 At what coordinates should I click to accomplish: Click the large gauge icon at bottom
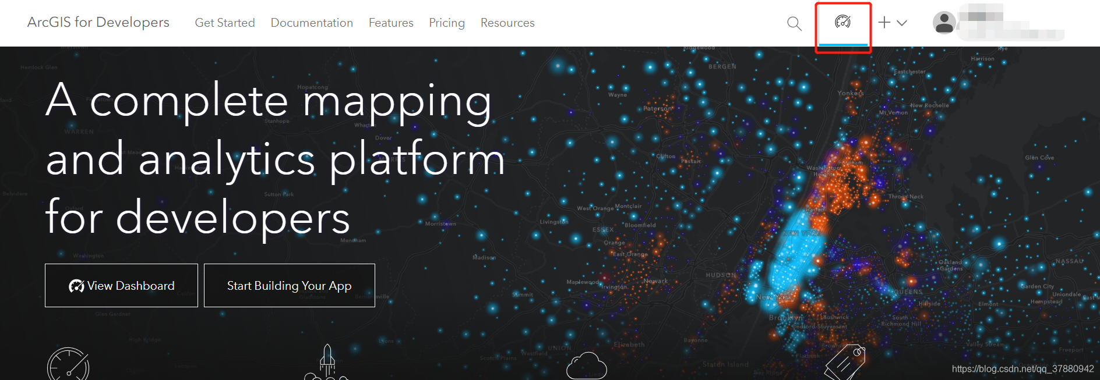(x=68, y=365)
